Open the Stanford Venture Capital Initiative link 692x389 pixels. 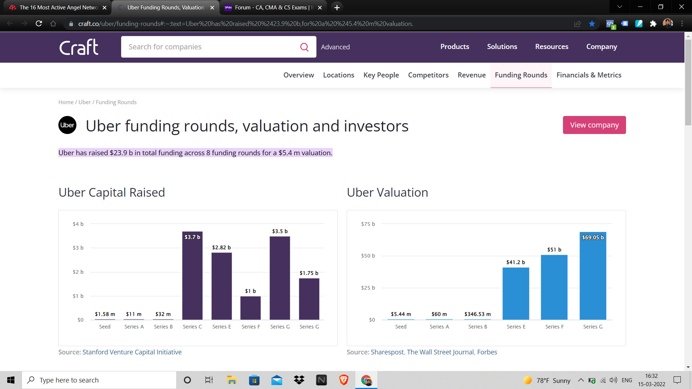(132, 352)
